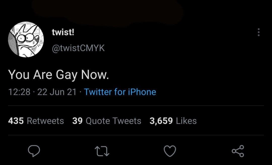The width and height of the screenshot is (272, 165).
Task: Open the share icon options
Action: click(x=238, y=151)
